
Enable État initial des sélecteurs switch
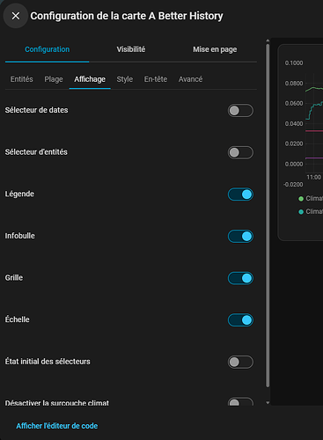click(240, 362)
